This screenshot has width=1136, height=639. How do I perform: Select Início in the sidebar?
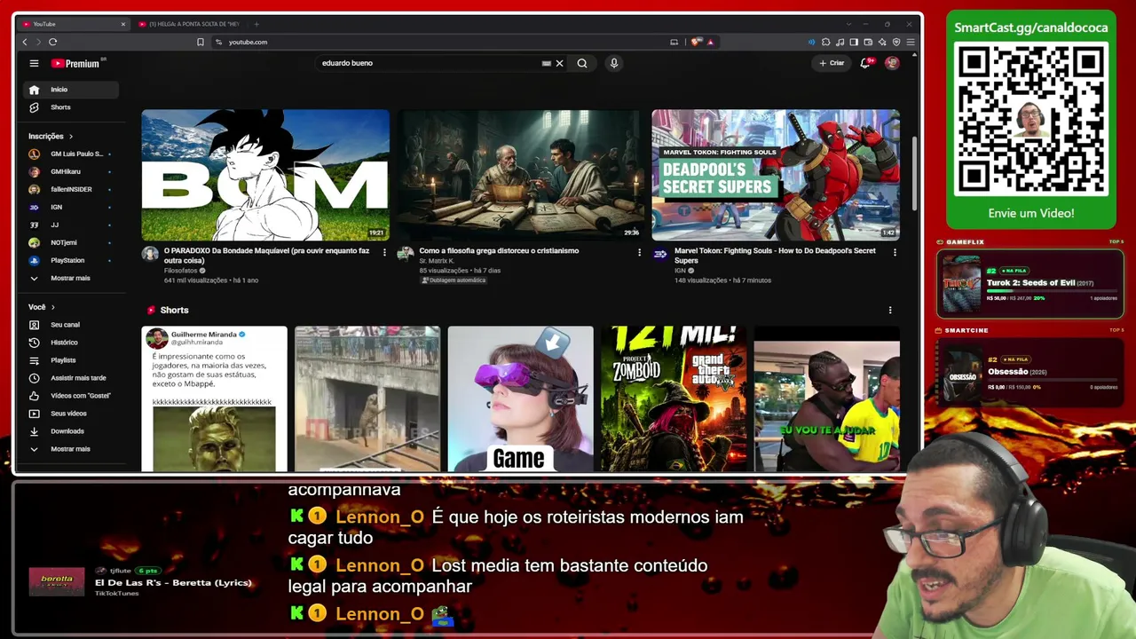tap(71, 90)
